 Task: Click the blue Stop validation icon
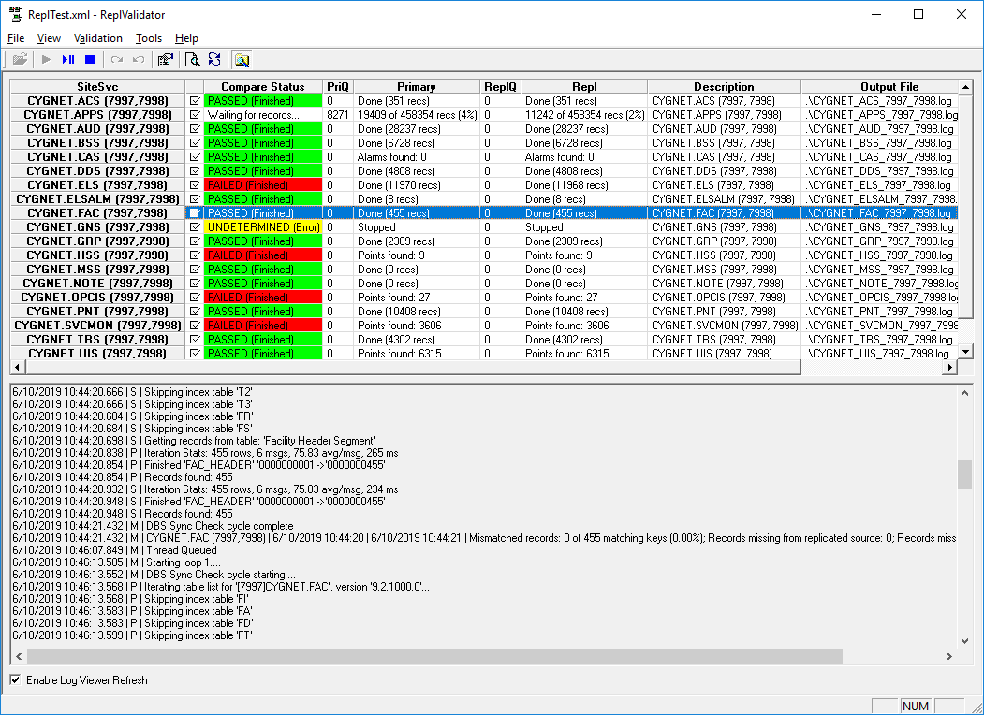point(90,60)
